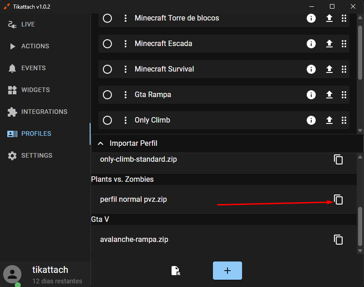Add a new profile with the plus button
This screenshot has height=287, width=364.
tap(227, 271)
